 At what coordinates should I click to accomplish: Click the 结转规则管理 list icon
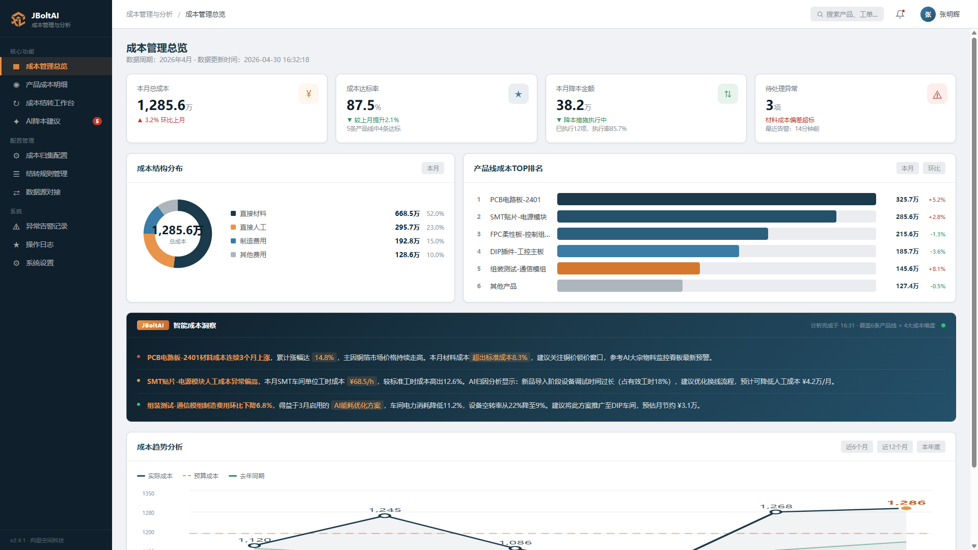16,174
